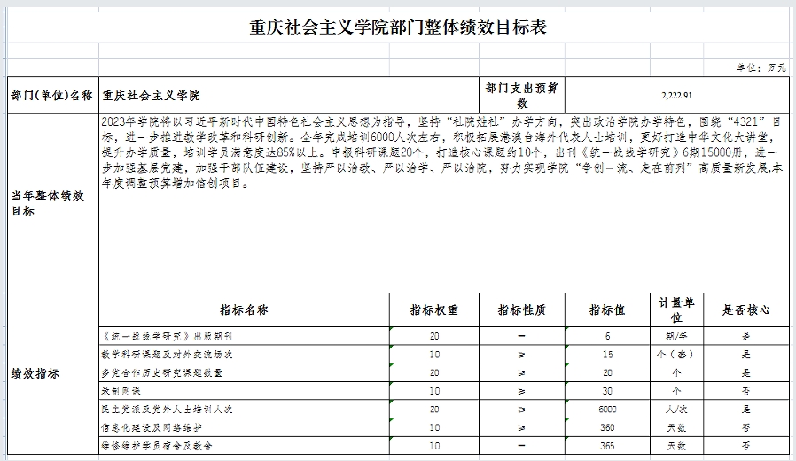Click indicator value 6 for 出版期刊
This screenshot has height=461, width=796.
tap(607, 336)
